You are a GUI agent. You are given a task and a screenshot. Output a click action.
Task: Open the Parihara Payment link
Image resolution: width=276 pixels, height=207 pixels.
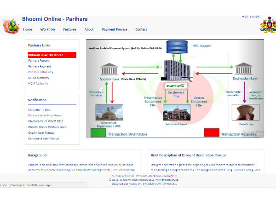(x=40, y=66)
